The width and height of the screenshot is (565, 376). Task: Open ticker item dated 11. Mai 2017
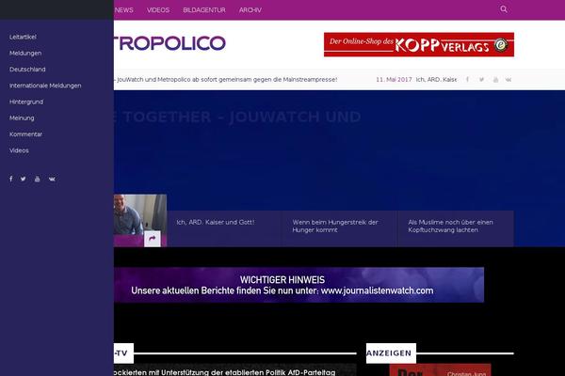[x=416, y=80]
